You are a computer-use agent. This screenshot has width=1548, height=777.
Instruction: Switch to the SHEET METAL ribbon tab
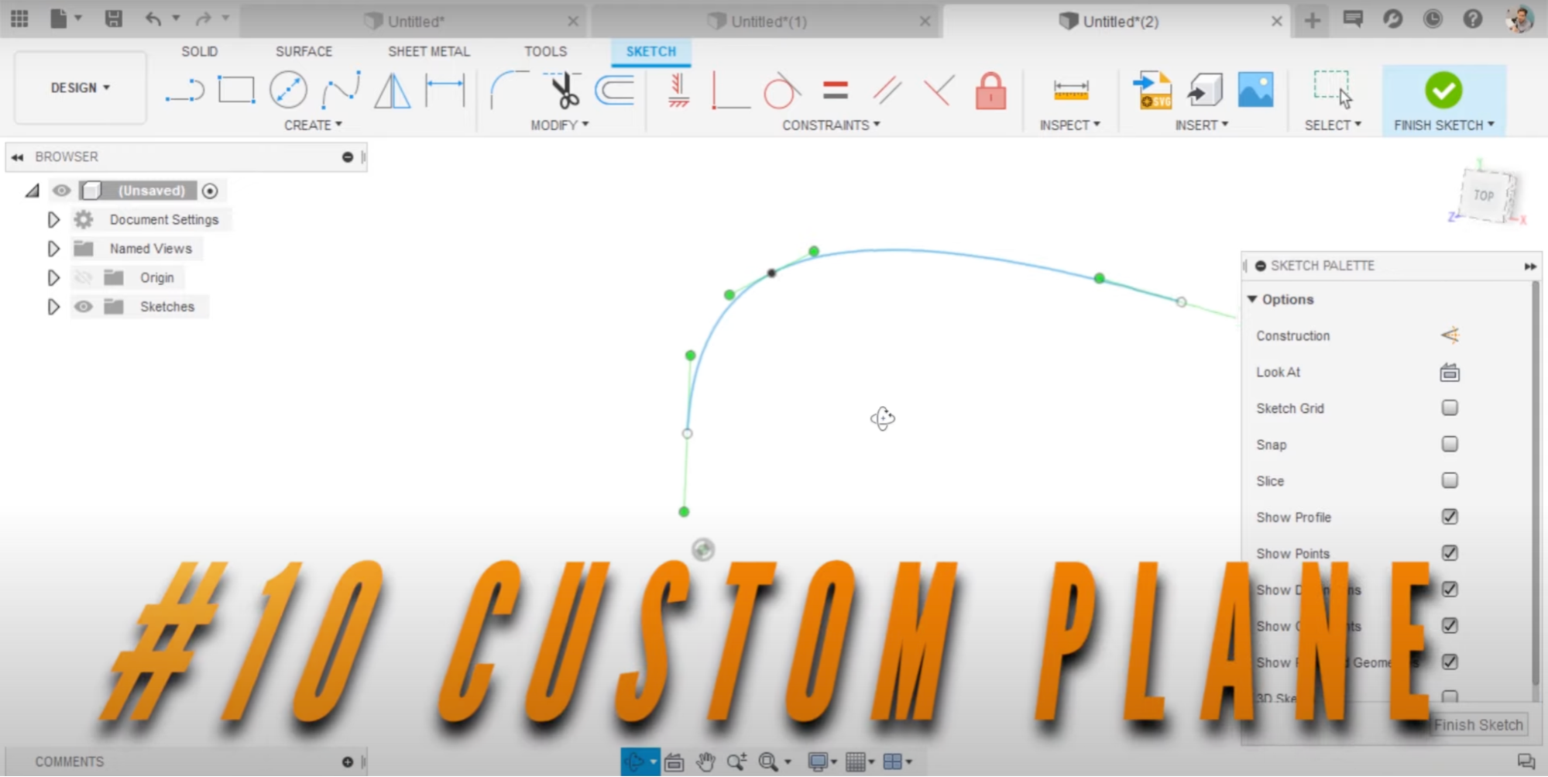429,51
